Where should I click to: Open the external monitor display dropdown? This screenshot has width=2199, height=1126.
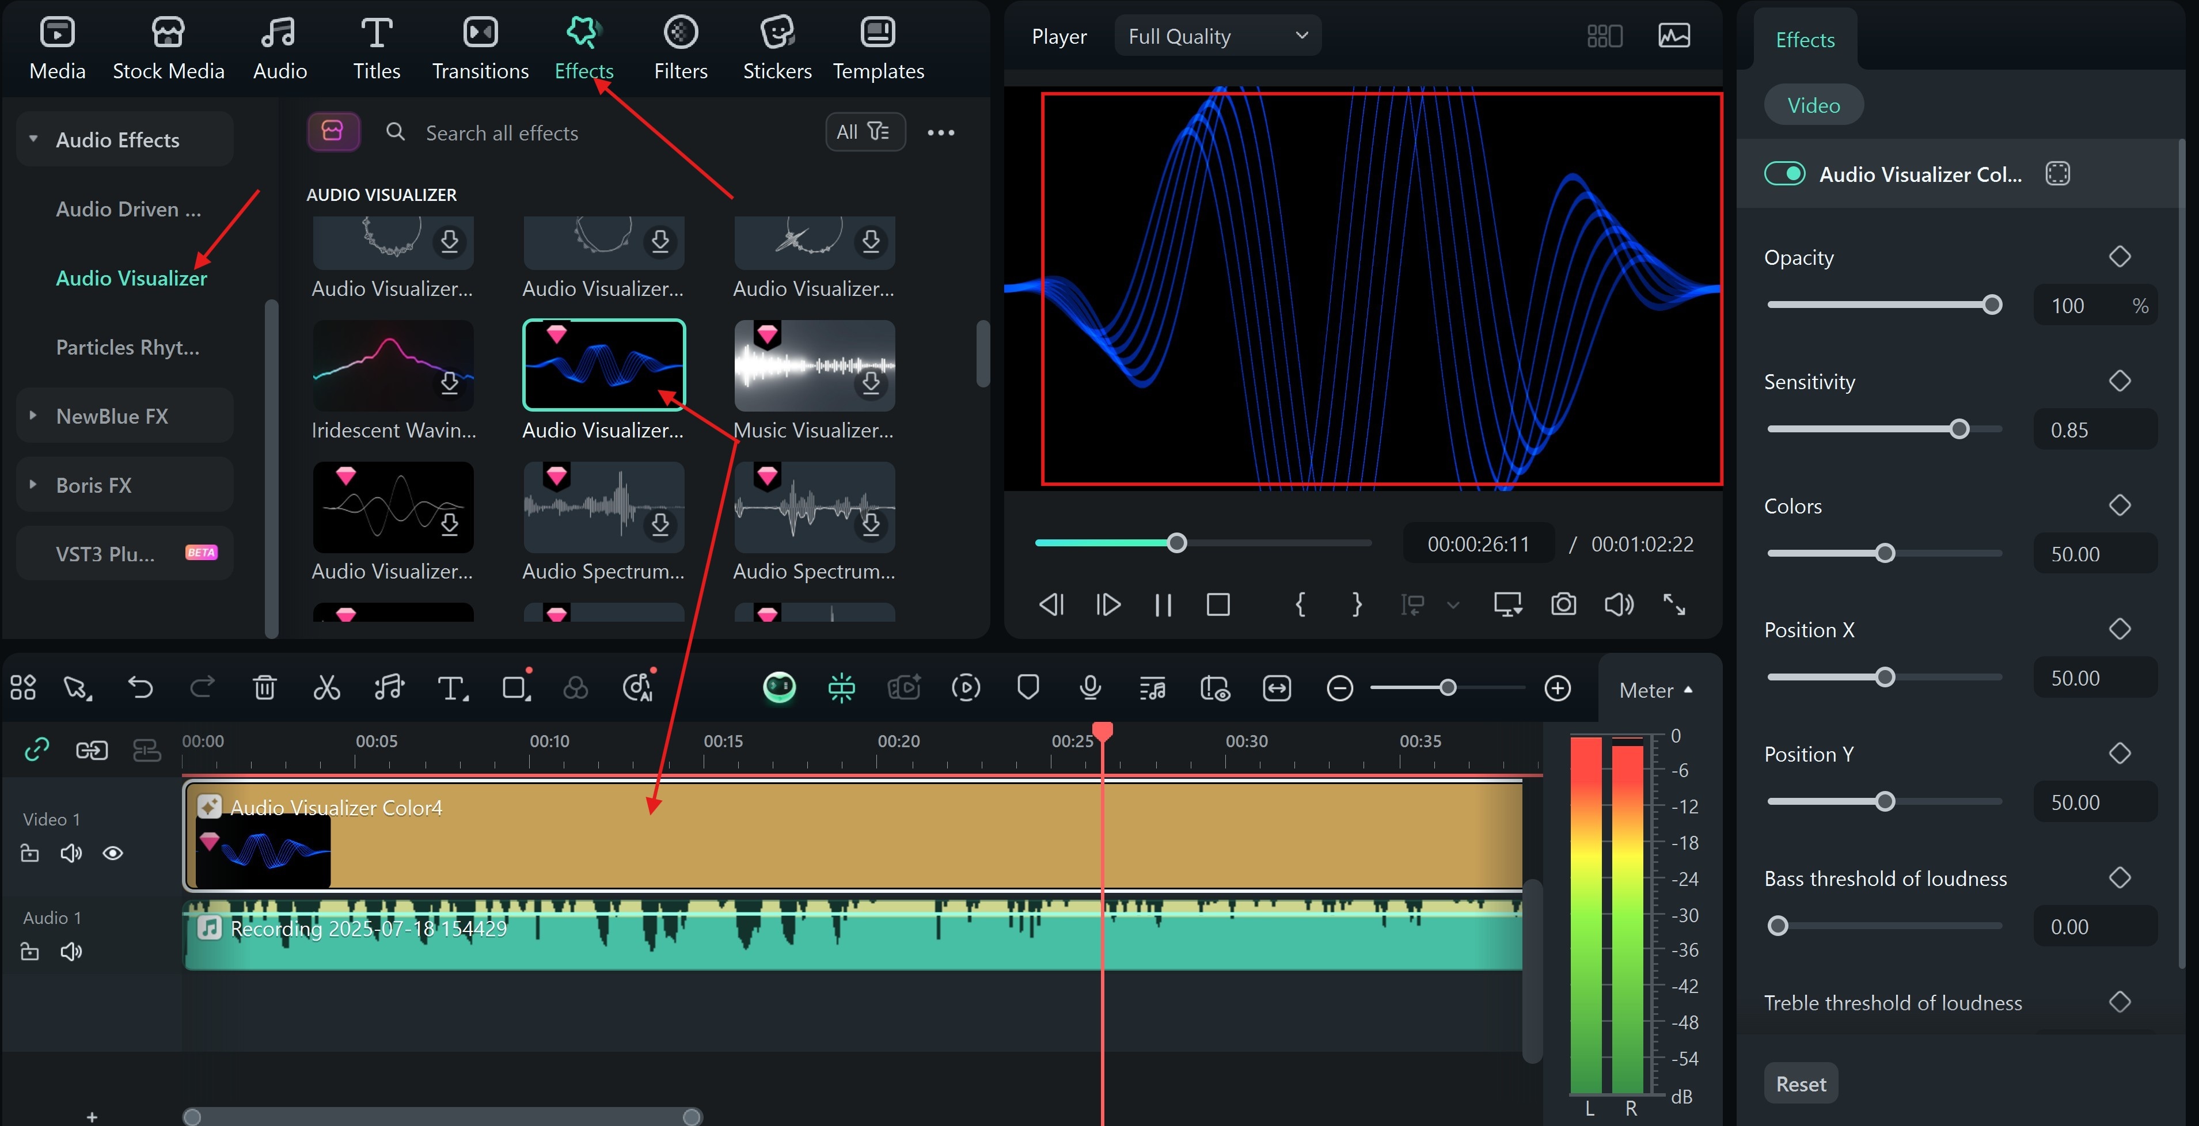click(1507, 604)
